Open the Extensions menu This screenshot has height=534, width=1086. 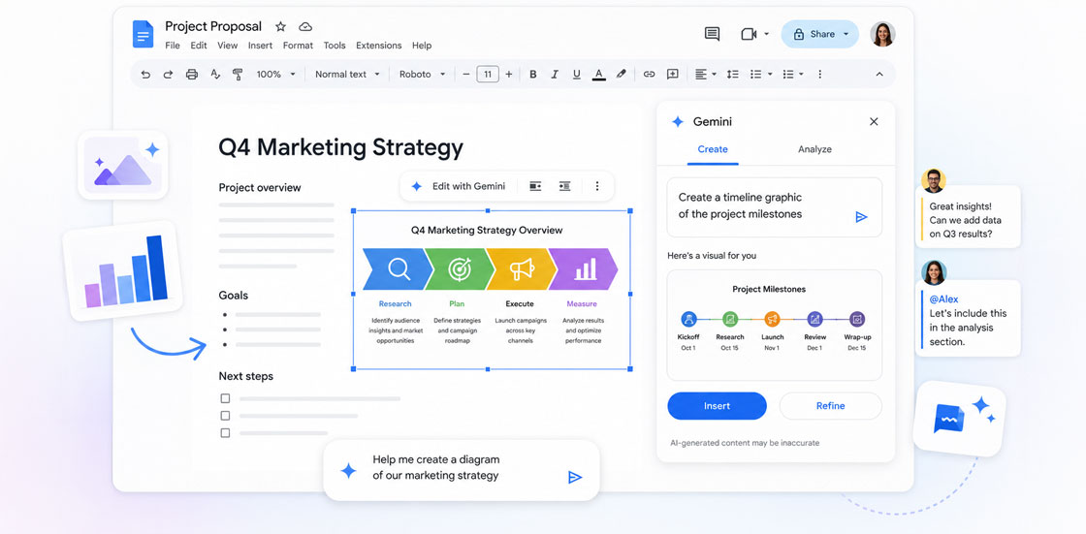(x=379, y=46)
